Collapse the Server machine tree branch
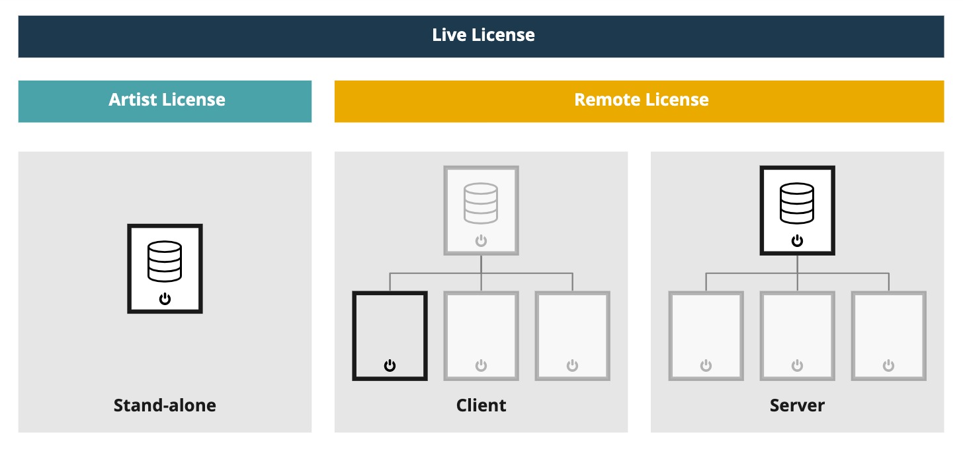The height and width of the screenshot is (453, 963). (797, 273)
